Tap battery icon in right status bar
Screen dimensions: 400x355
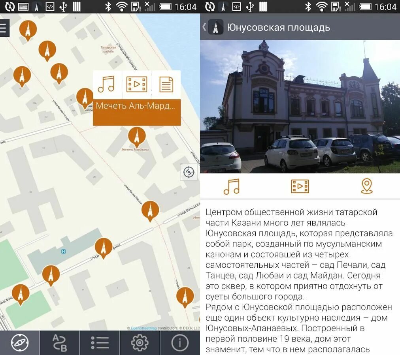tap(365, 7)
